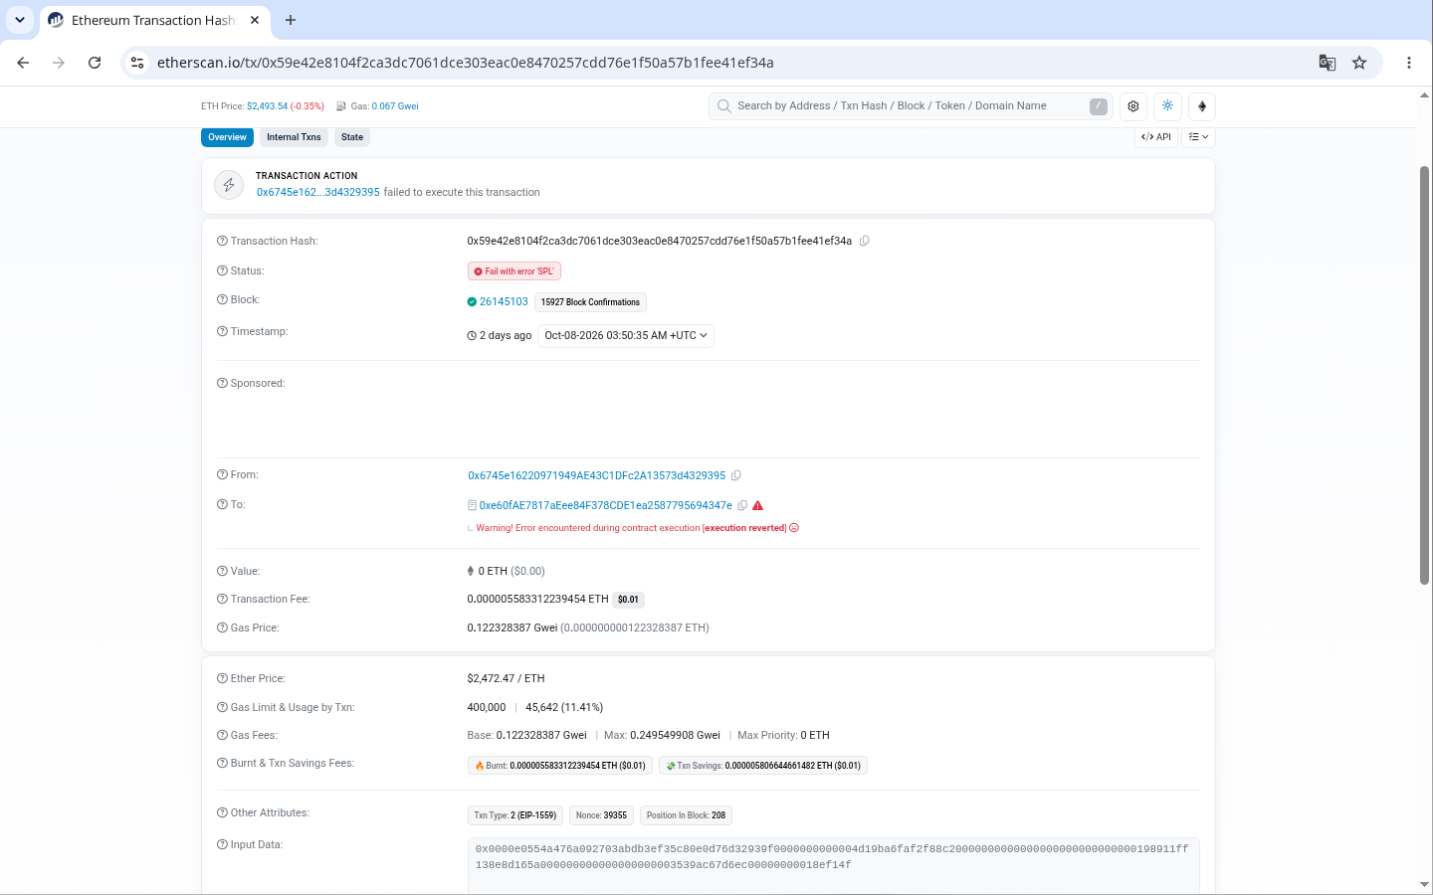
Task: Bookmark this page with the star icon
Action: (x=1359, y=63)
